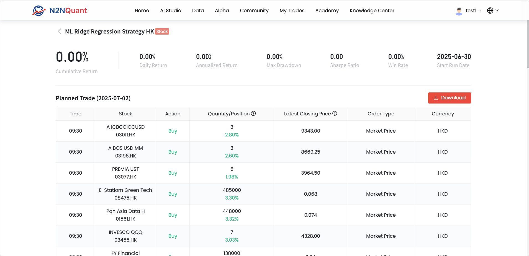529x256 pixels.
Task: Expand the test1 account dropdown
Action: click(473, 11)
